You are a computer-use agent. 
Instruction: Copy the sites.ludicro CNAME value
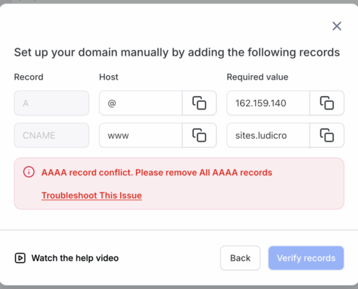[327, 135]
